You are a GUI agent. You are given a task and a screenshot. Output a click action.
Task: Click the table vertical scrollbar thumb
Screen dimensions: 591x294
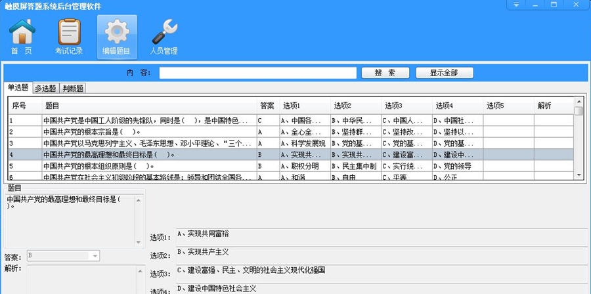point(579,111)
